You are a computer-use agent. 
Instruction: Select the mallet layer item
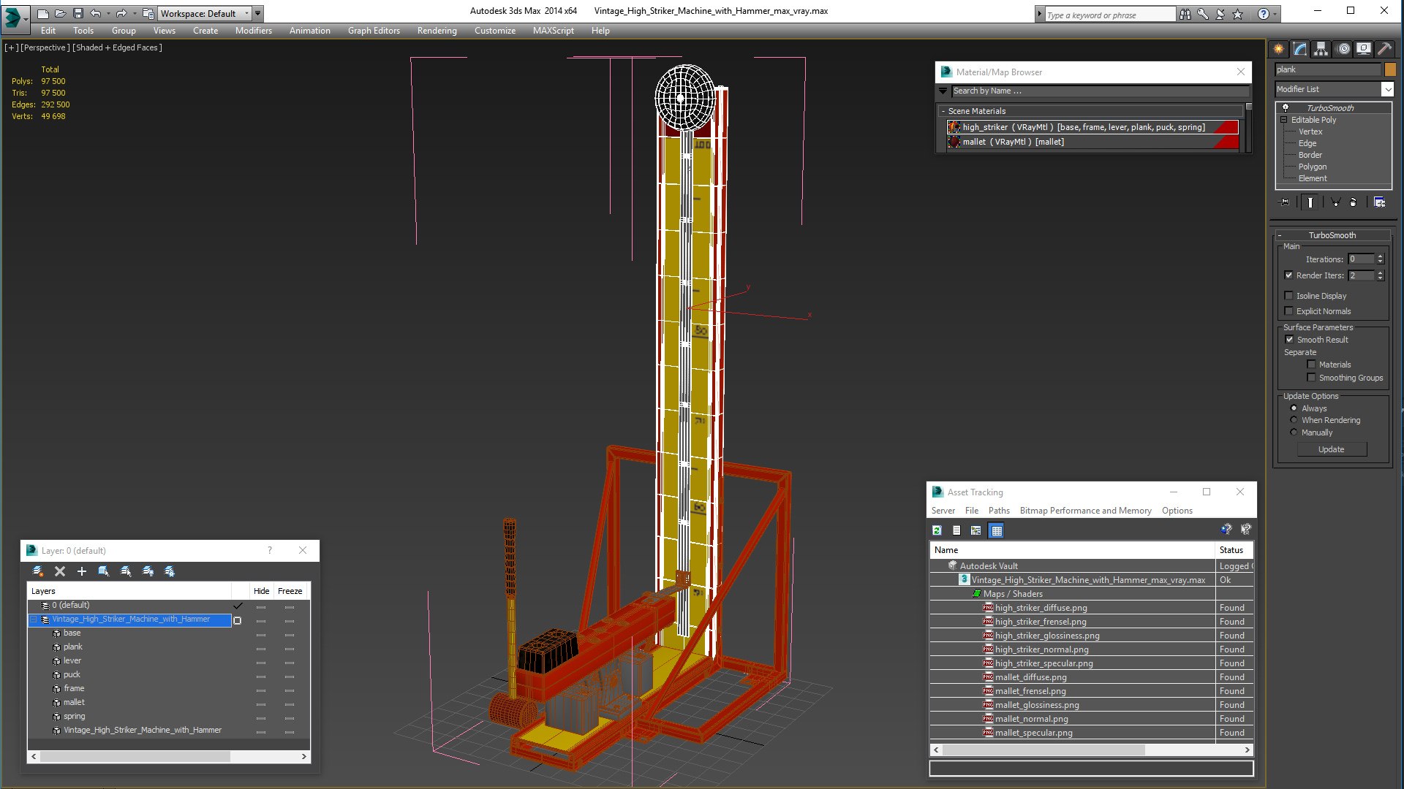pyautogui.click(x=74, y=702)
